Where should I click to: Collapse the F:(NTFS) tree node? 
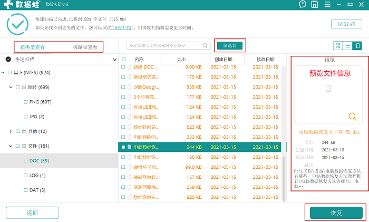(x=3, y=73)
